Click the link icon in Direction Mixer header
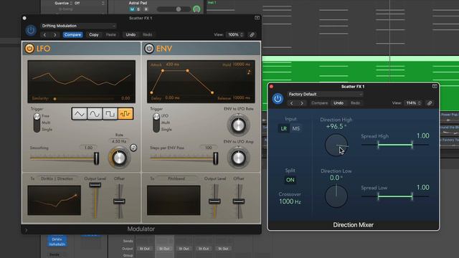 [x=430, y=103]
